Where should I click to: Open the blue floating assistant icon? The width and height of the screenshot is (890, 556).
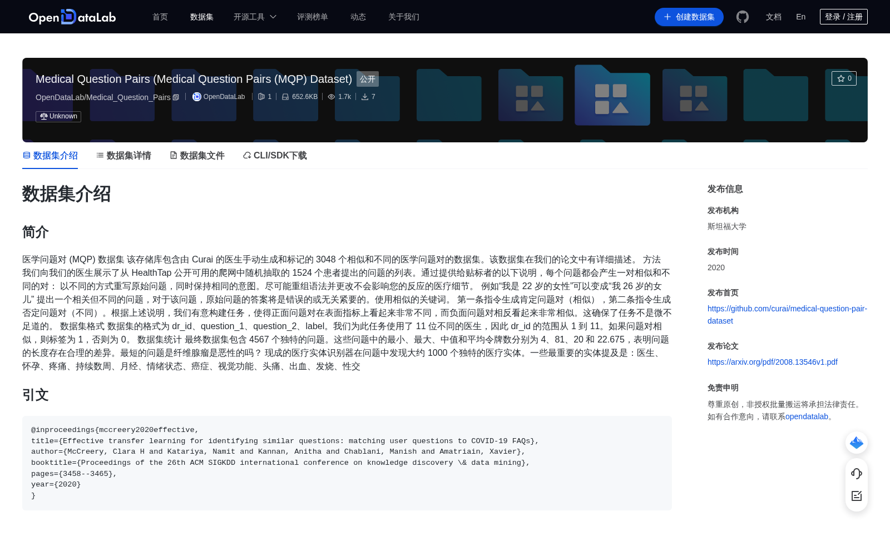[857, 443]
